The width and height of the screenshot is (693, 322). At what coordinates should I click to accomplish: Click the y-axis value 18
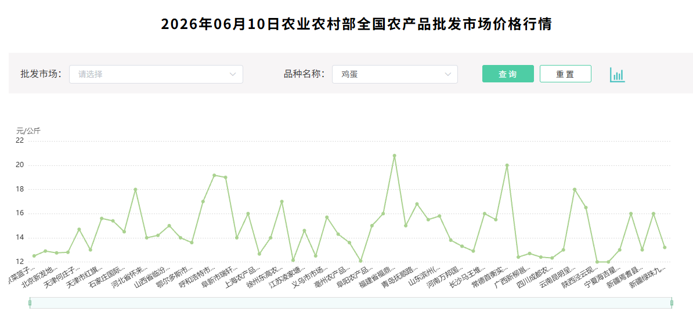[x=20, y=190]
